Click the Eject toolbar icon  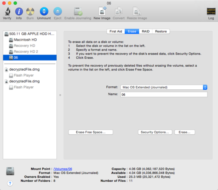click(58, 11)
